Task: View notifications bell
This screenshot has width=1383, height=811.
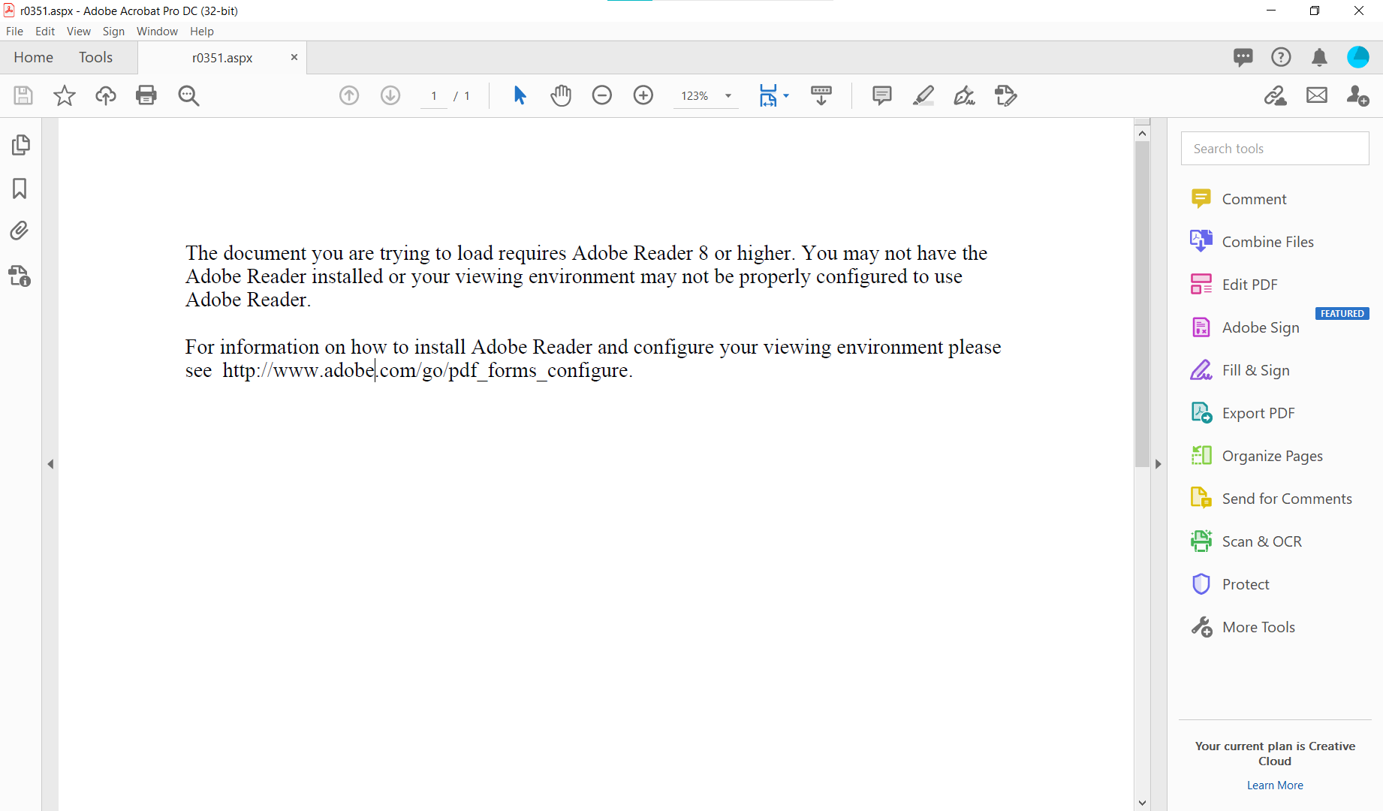Action: coord(1319,57)
